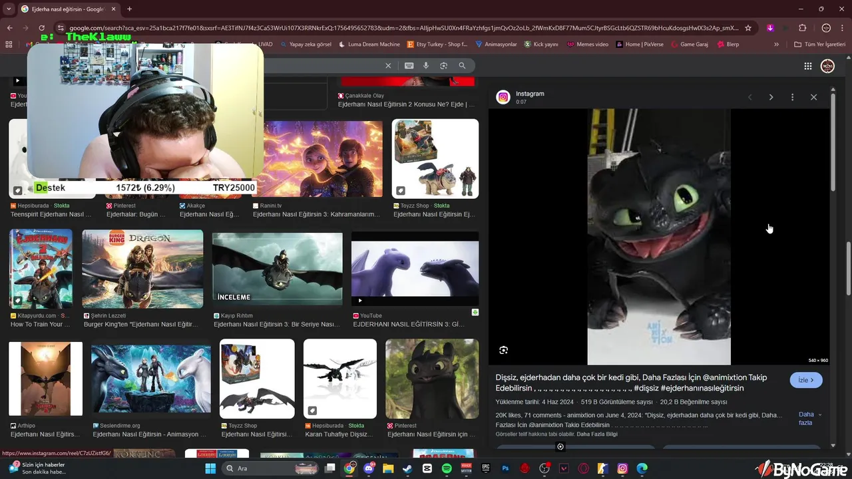
Task: Open Photoshop from taskbar
Action: (x=505, y=468)
